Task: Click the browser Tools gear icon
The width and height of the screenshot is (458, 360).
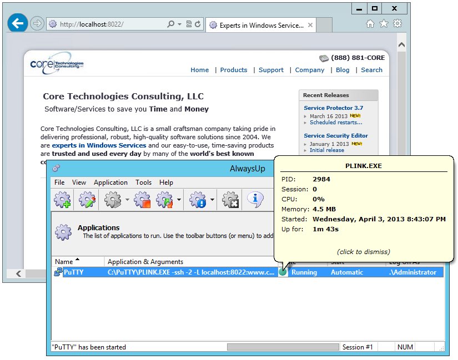Action: [x=397, y=23]
